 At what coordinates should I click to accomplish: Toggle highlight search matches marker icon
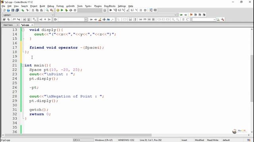(x=100, y=19)
